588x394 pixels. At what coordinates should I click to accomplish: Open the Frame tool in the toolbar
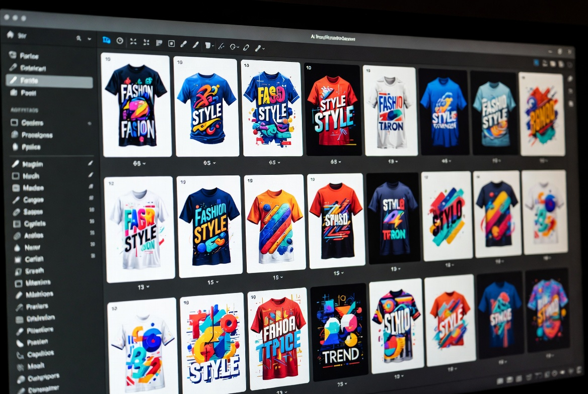[x=171, y=44]
